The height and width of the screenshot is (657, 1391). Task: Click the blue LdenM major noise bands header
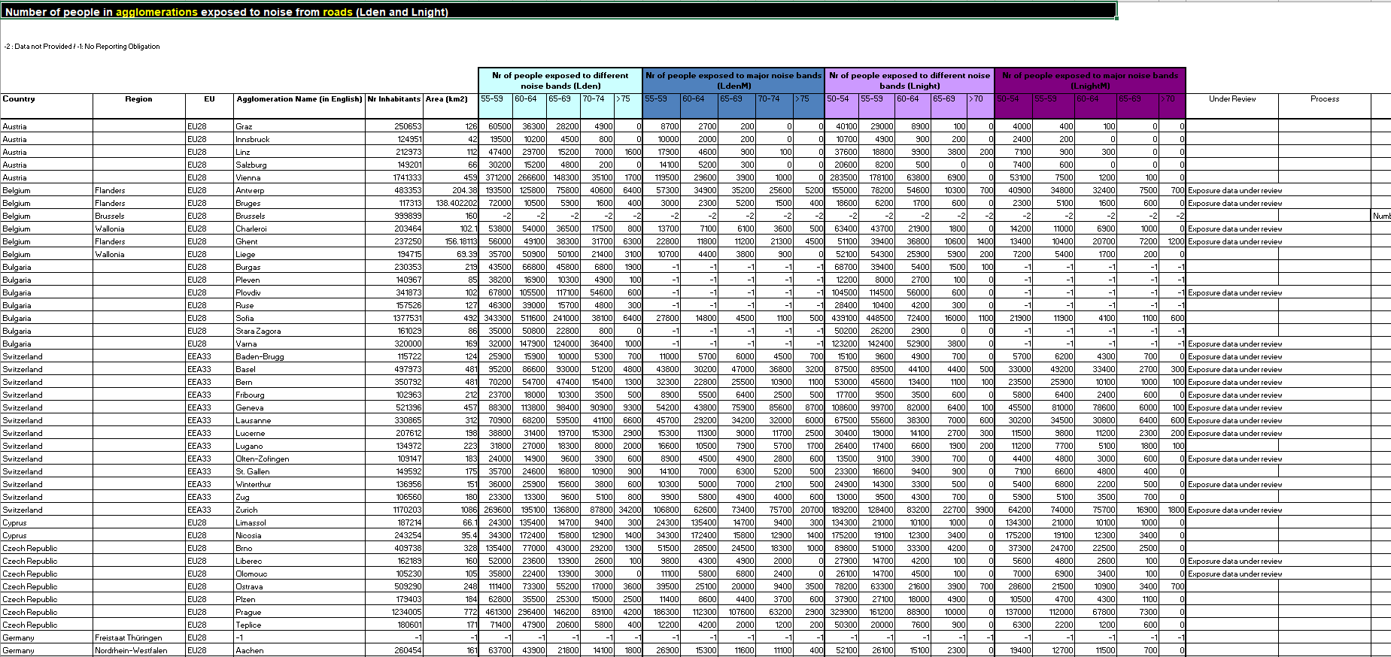[733, 80]
